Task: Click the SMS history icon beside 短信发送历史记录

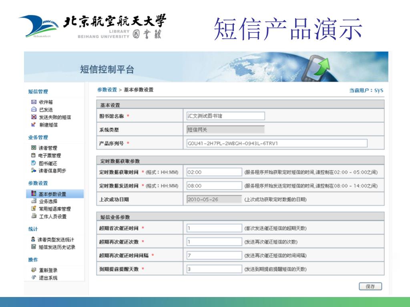Action: (34, 247)
